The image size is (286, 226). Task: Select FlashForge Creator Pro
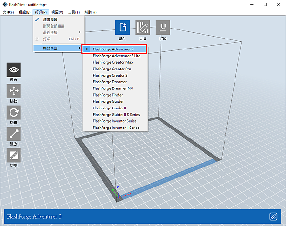[x=115, y=69]
